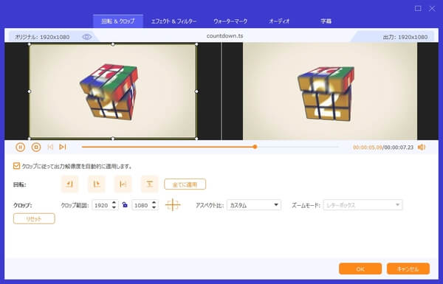The height and width of the screenshot is (284, 443).
Task: Step to the next frame
Action: coord(63,147)
